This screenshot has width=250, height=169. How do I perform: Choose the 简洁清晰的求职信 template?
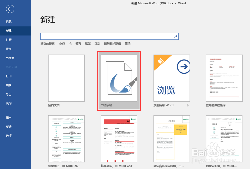pos(172,139)
